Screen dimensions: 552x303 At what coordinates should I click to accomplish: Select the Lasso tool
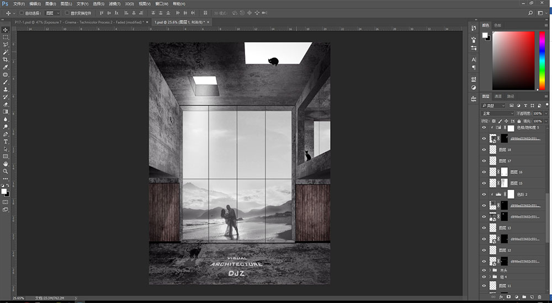click(6, 45)
